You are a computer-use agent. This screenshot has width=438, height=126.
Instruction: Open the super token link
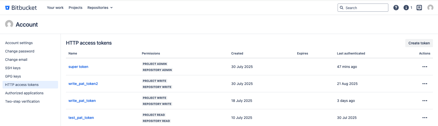point(78,67)
